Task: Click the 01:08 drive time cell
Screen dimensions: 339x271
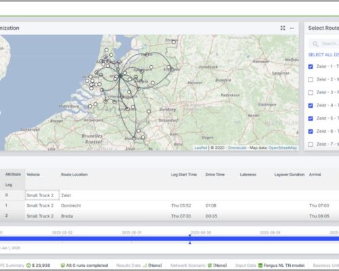Action: tap(211, 205)
